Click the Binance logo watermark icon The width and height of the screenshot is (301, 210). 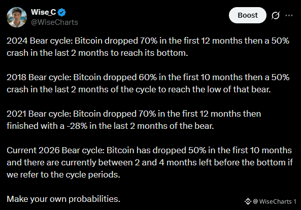tap(248, 201)
